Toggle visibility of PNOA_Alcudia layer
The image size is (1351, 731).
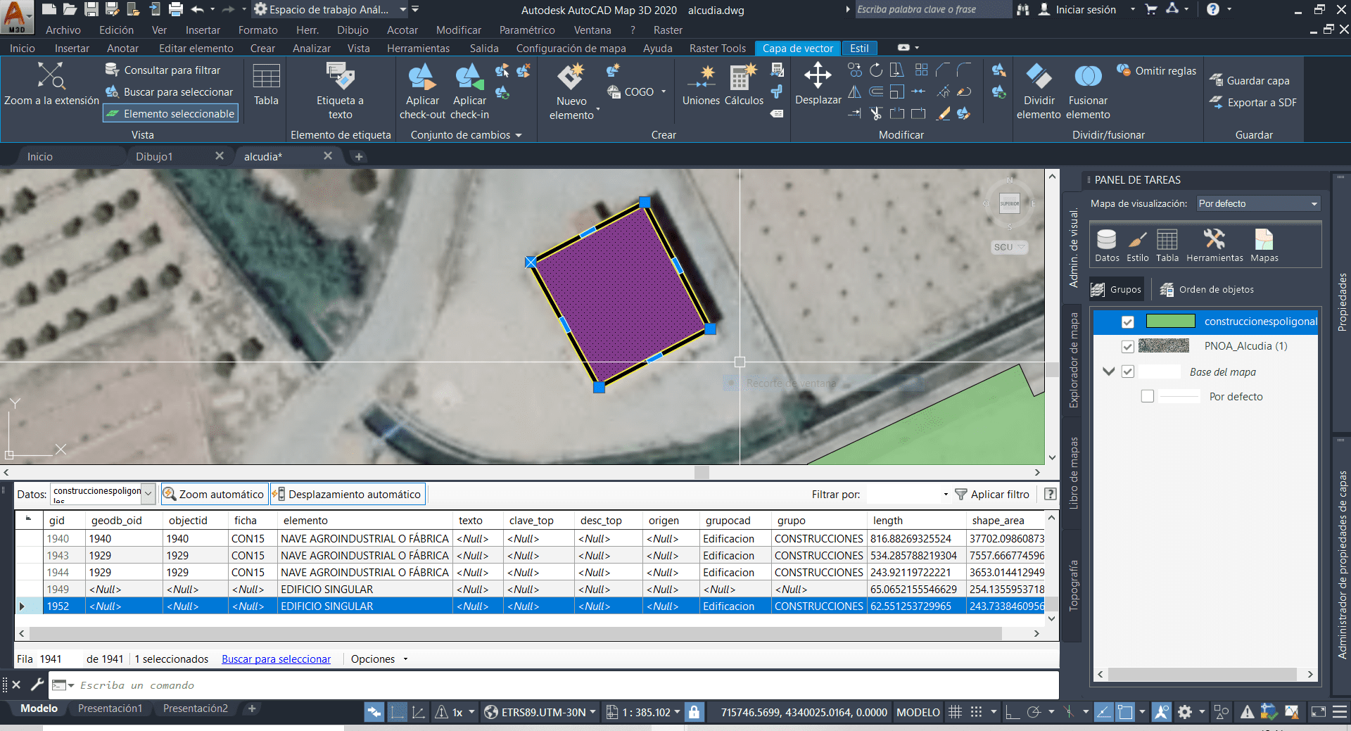[1127, 346]
